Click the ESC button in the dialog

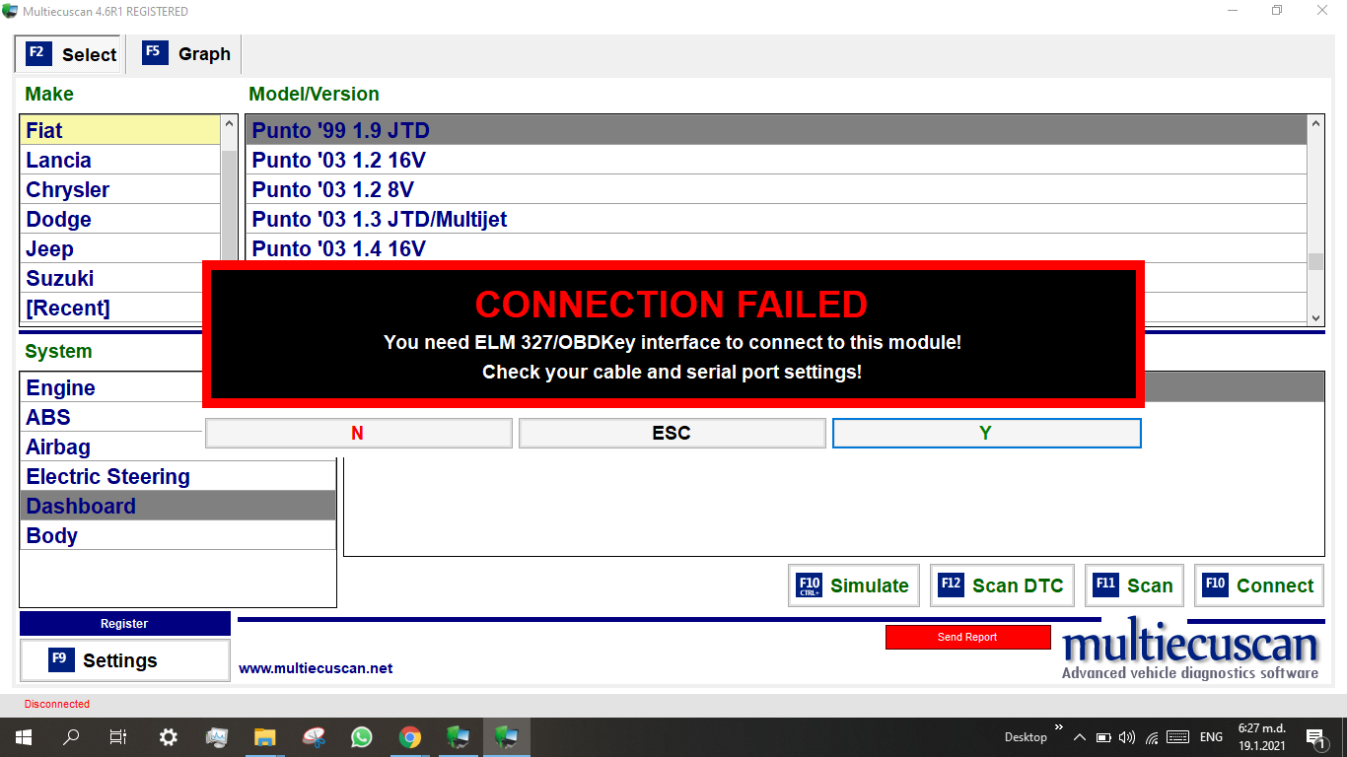click(x=672, y=433)
